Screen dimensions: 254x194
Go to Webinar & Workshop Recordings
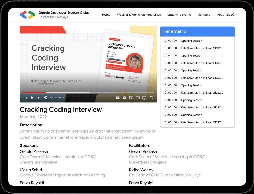pyautogui.click(x=139, y=15)
